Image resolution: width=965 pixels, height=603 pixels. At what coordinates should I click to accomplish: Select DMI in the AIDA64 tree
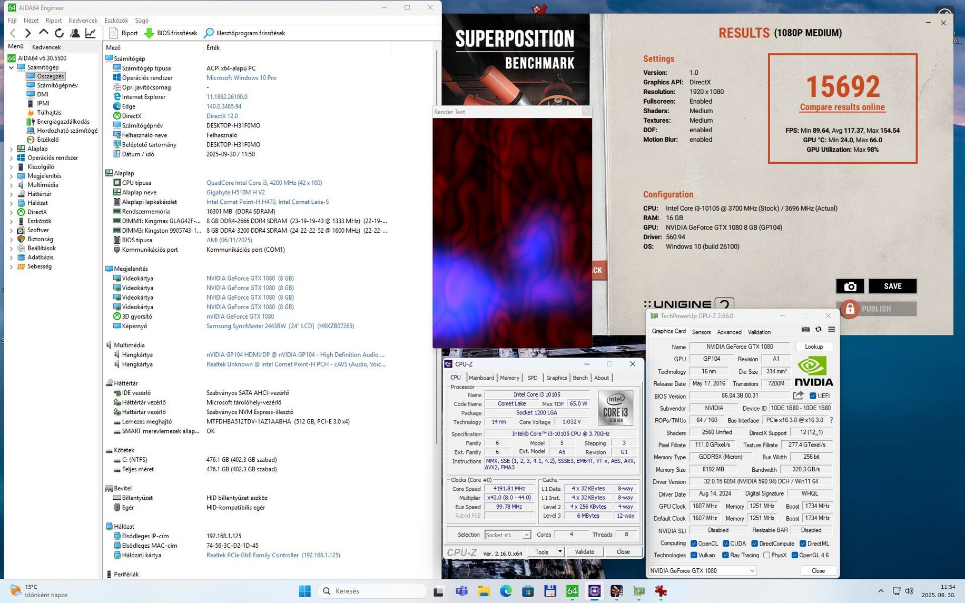[x=37, y=94]
